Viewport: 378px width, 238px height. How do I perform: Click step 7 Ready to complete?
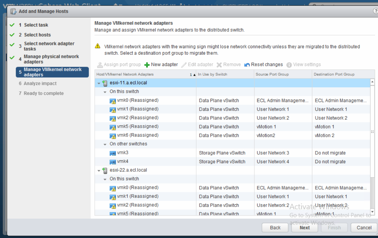[x=41, y=93]
